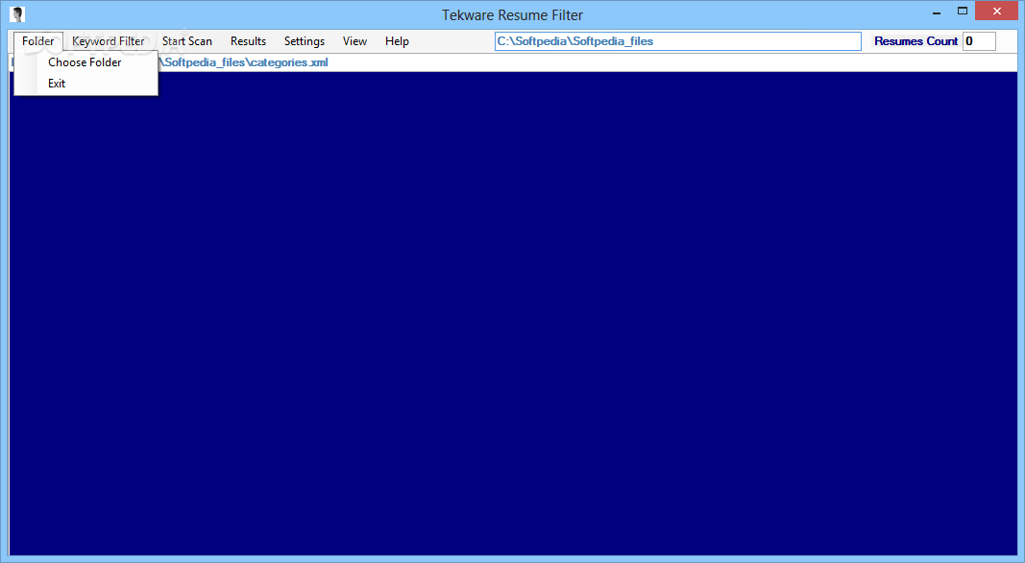This screenshot has height=563, width=1025.
Task: Click the categories.xml file path text
Action: pyautogui.click(x=243, y=62)
